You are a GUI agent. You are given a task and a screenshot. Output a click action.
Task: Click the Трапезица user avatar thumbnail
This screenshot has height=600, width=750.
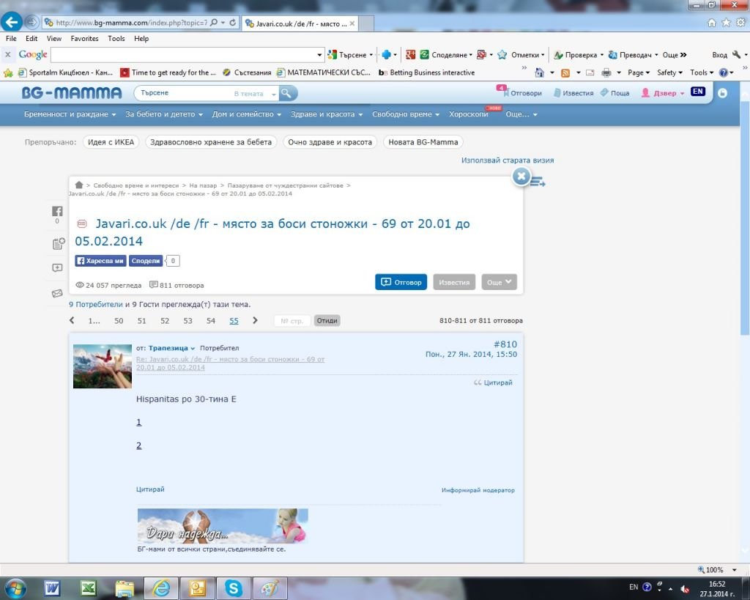coord(103,366)
